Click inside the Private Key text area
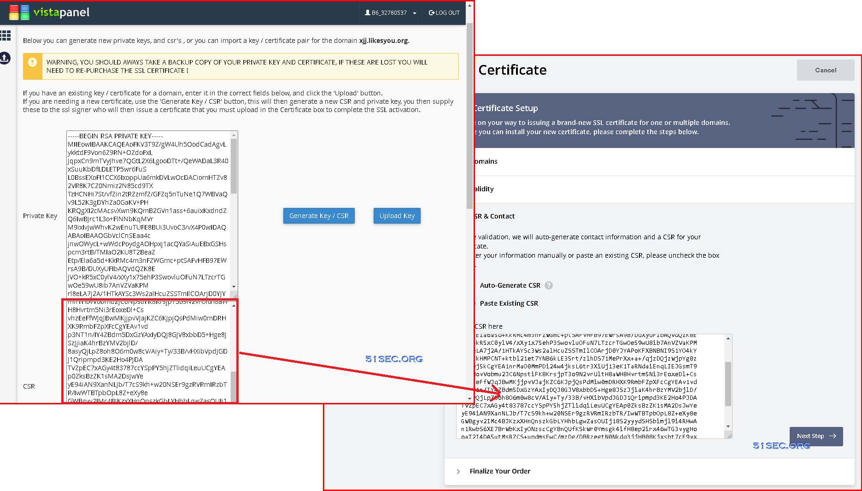The height and width of the screenshot is (491, 862). 148,215
